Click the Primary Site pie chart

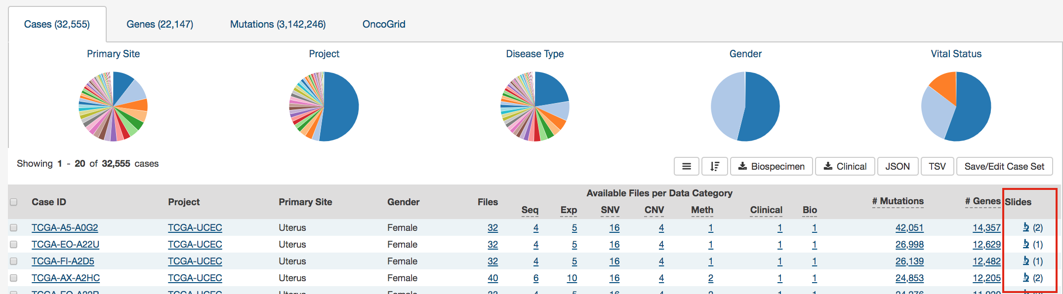tap(113, 107)
